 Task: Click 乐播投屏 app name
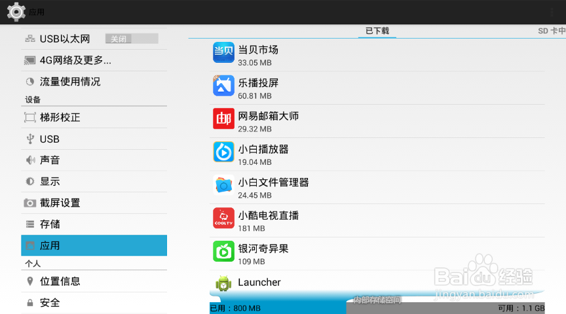coord(258,83)
